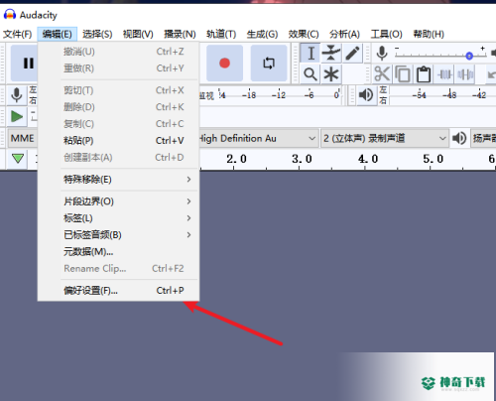Adjust the recording volume slider knob

coord(469,56)
